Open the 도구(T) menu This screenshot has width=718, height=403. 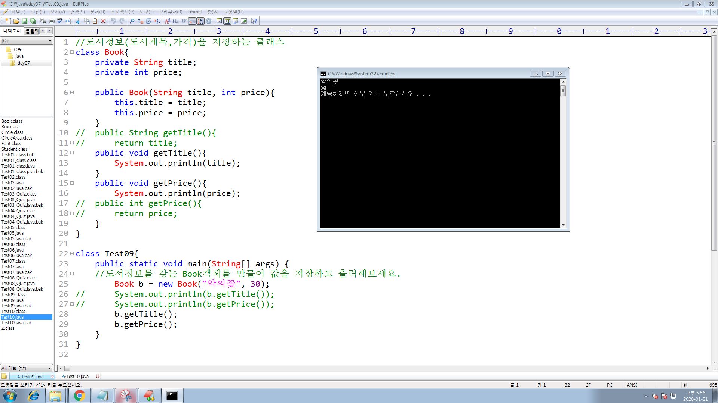(x=146, y=12)
